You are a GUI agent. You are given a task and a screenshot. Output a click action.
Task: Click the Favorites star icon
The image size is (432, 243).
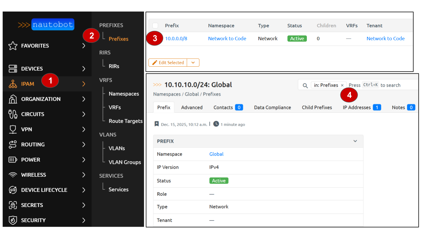coord(13,46)
